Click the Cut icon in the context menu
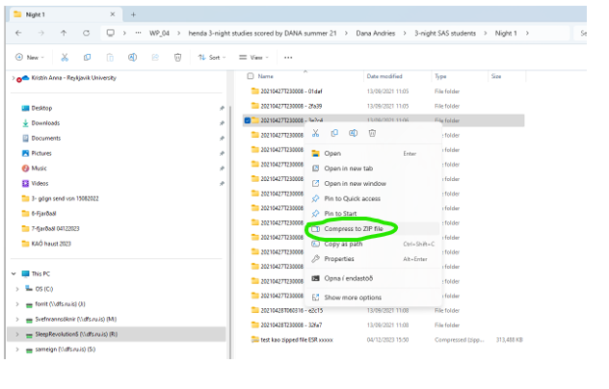This screenshot has height=389, width=609. 315,133
